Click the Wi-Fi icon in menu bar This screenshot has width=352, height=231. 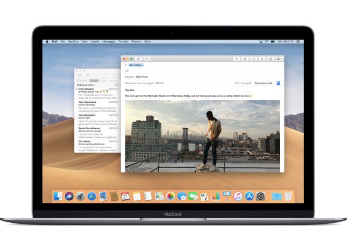pos(266,41)
